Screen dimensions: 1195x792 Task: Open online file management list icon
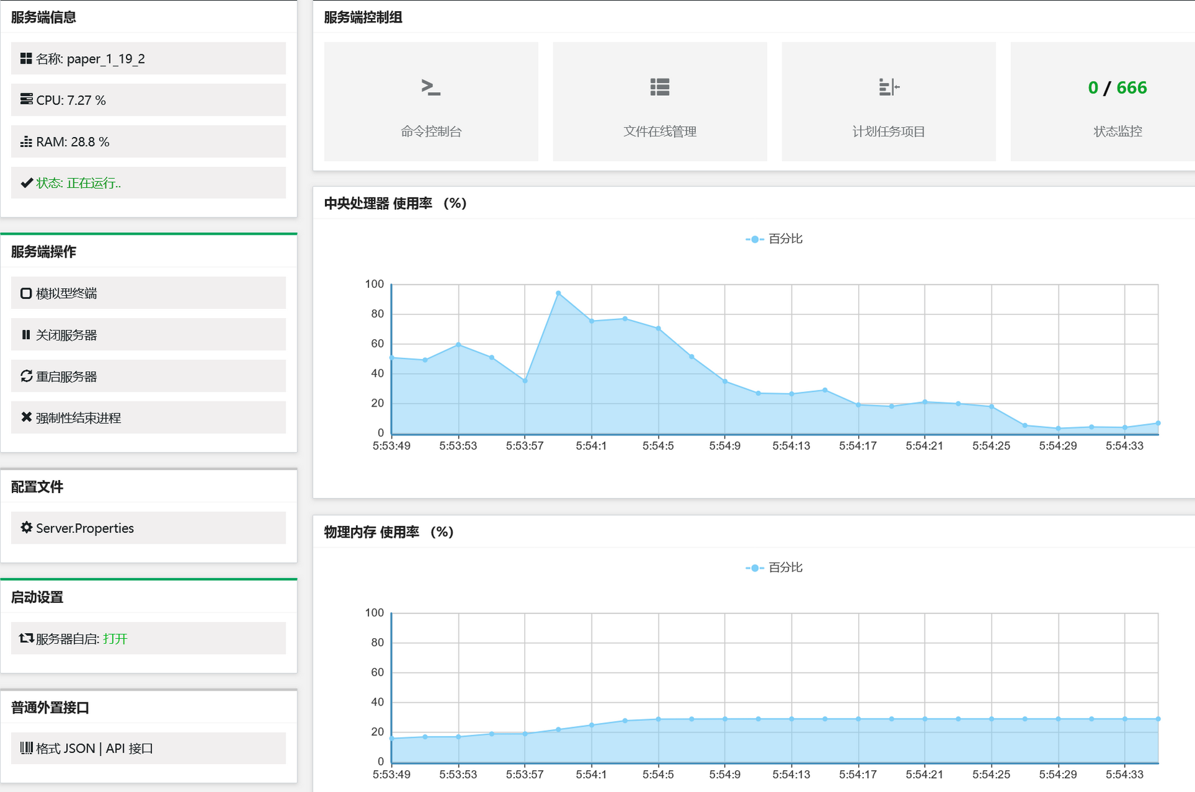pyautogui.click(x=660, y=87)
